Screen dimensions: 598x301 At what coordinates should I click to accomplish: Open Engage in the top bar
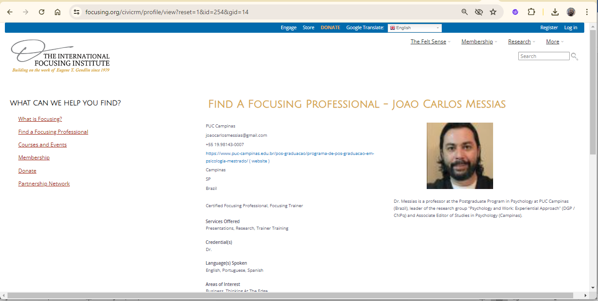[289, 27]
